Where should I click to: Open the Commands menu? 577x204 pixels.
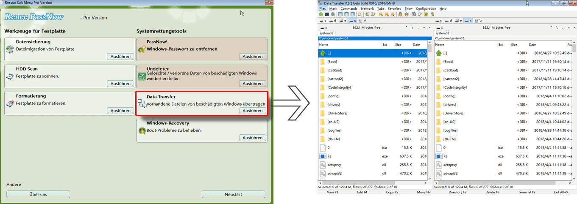(349, 8)
